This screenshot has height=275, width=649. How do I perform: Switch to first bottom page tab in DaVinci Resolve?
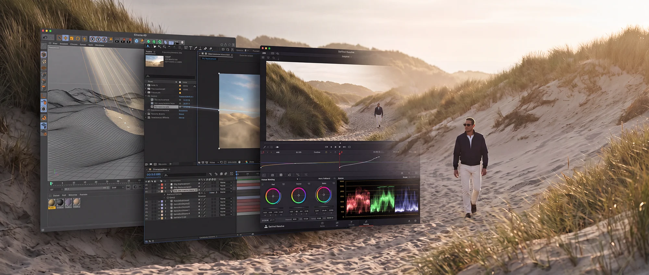[x=322, y=224]
